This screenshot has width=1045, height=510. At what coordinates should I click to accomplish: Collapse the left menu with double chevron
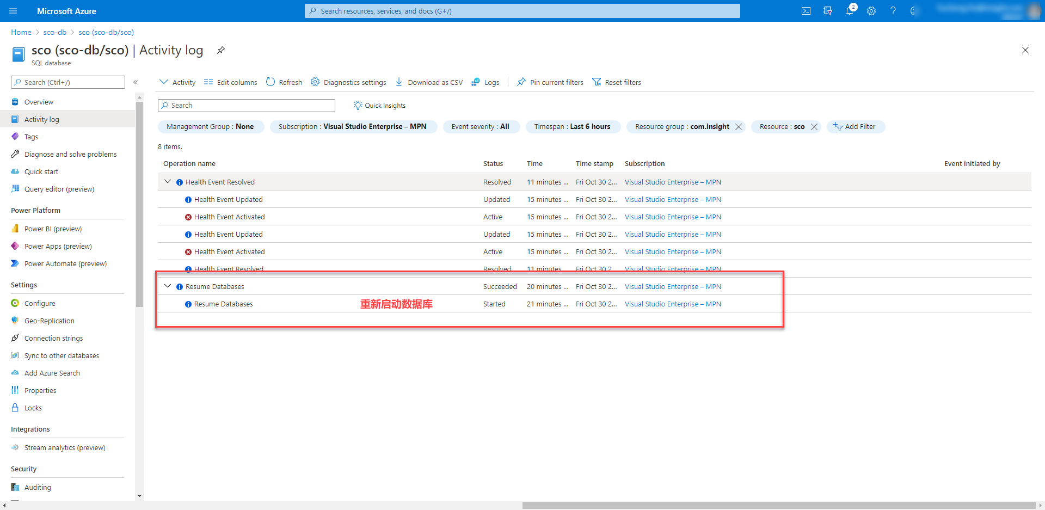coord(136,82)
